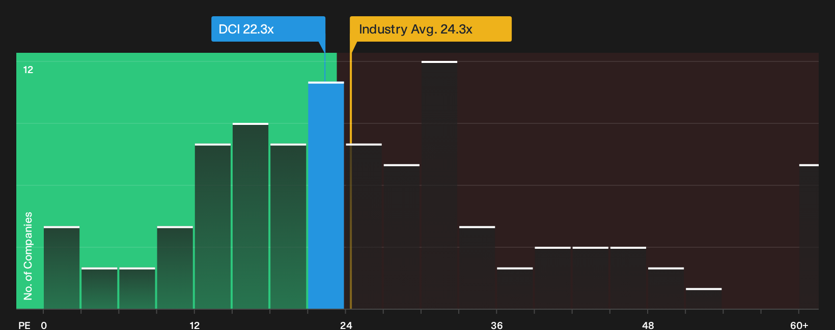Click the DCI 22.3x blue label
This screenshot has width=835, height=330.
pos(268,29)
